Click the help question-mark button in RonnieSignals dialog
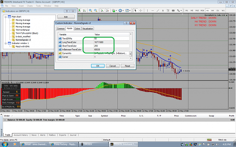This screenshot has height=147, width=236. click(x=126, y=23)
